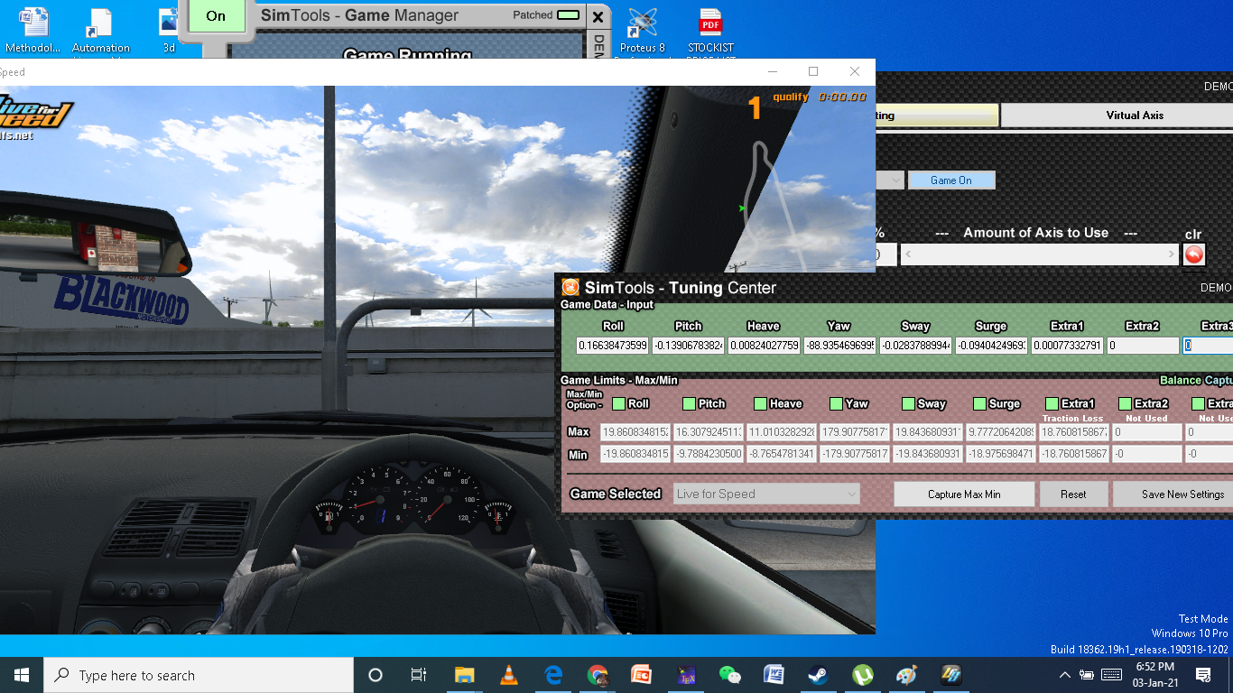The image size is (1233, 693).
Task: Open uTorrent from the taskbar
Action: coord(862,675)
